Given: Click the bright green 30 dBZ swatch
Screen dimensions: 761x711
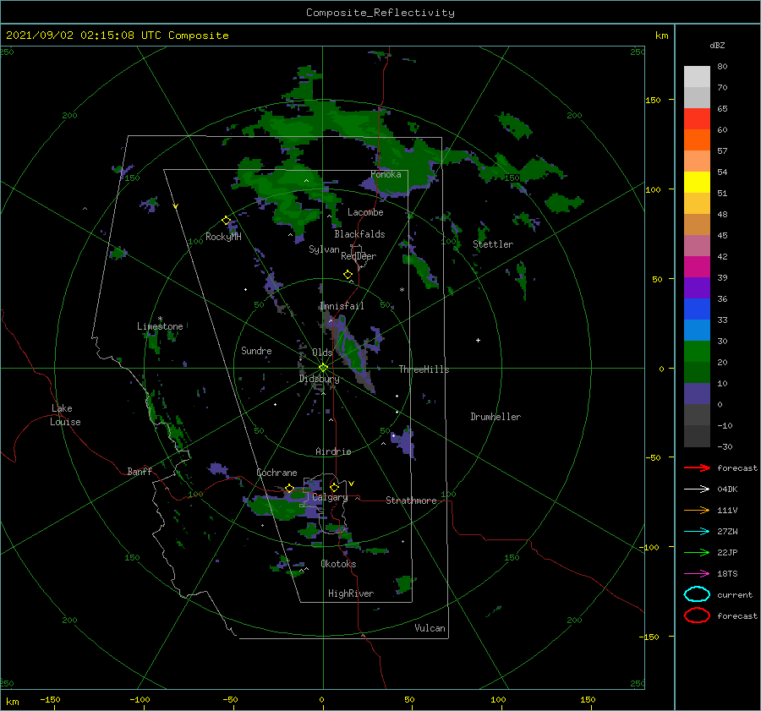Looking at the screenshot, I should (697, 352).
